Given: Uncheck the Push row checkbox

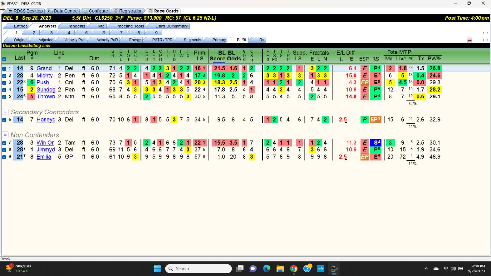Looking at the screenshot, I should tap(4, 83).
